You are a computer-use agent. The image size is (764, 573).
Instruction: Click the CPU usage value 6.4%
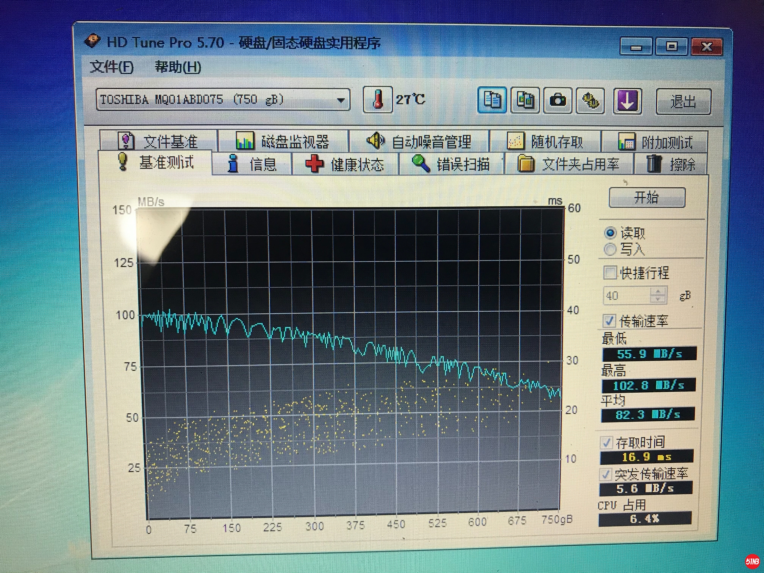click(x=645, y=519)
